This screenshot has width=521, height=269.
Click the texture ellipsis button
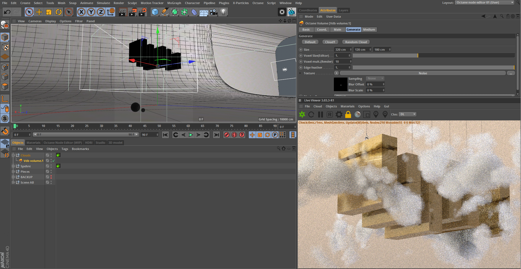pos(511,73)
